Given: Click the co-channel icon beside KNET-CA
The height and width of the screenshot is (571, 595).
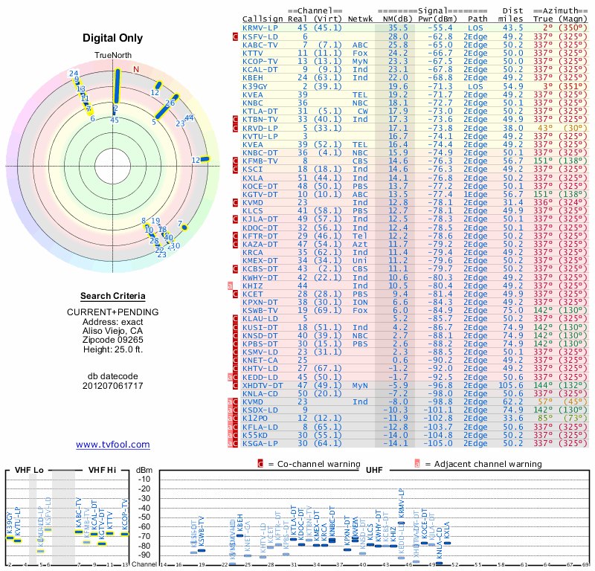Looking at the screenshot, I should click(235, 361).
